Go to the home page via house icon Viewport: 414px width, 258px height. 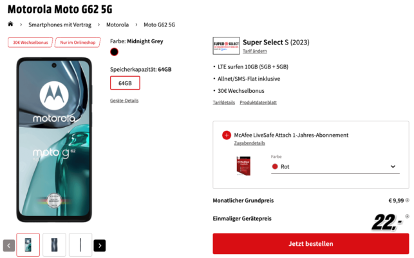10,24
